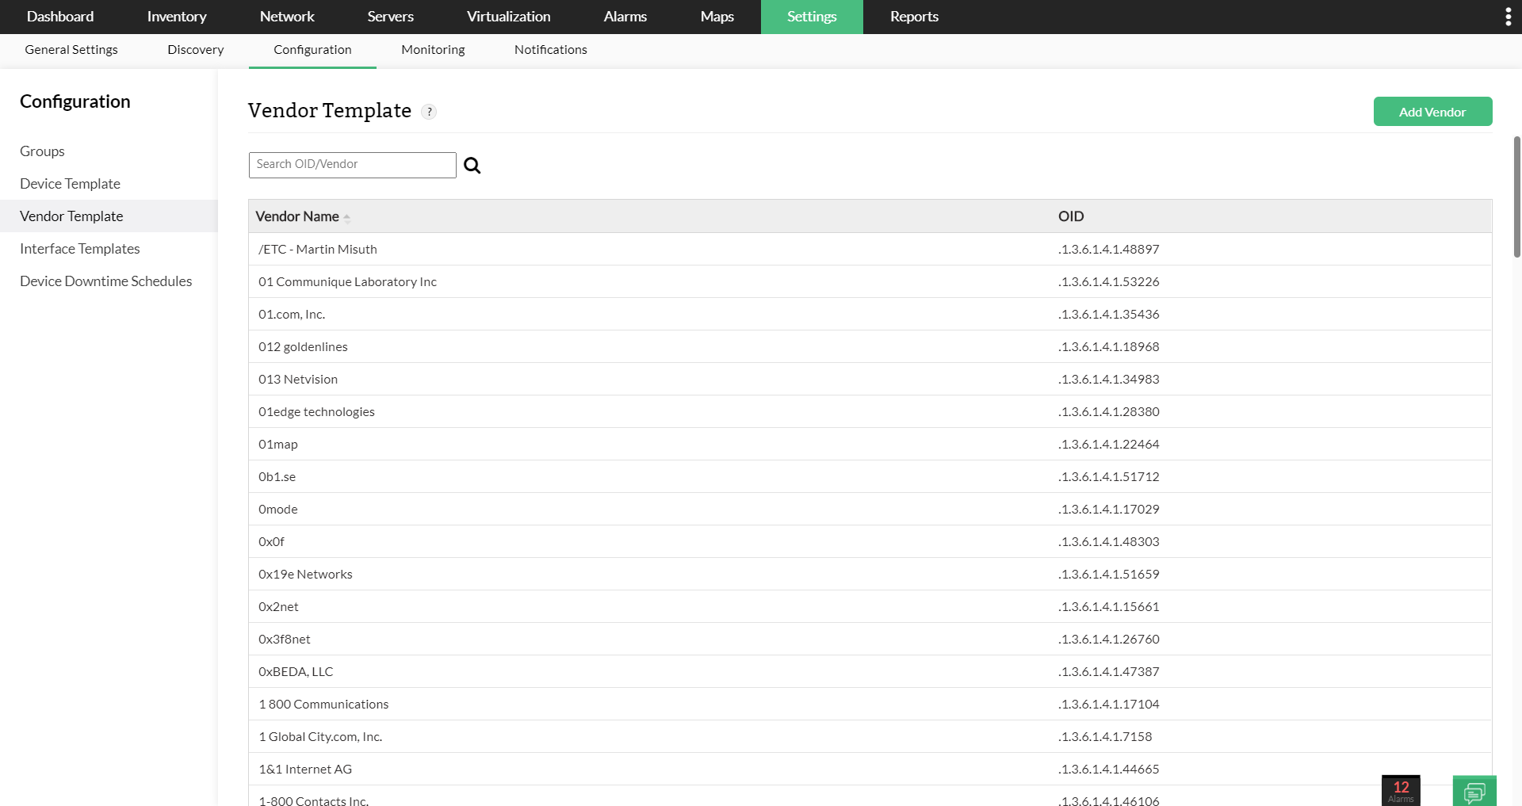Select vendor 0x0f
The height and width of the screenshot is (806, 1522).
271,542
